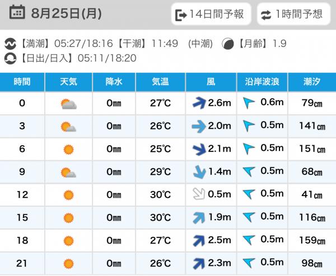Click the sunrise icon beside 日出/日入
This screenshot has width=336, height=276.
tap(10, 58)
